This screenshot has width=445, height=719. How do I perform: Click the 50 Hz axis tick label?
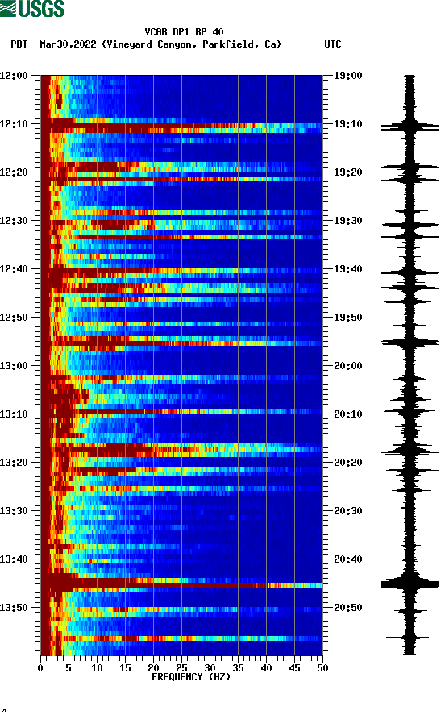(x=322, y=668)
